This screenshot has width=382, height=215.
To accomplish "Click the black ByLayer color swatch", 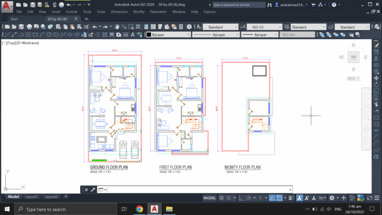I will tap(149, 35).
